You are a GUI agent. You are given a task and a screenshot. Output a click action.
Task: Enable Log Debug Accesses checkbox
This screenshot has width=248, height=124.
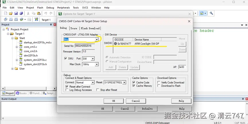(67, 90)
